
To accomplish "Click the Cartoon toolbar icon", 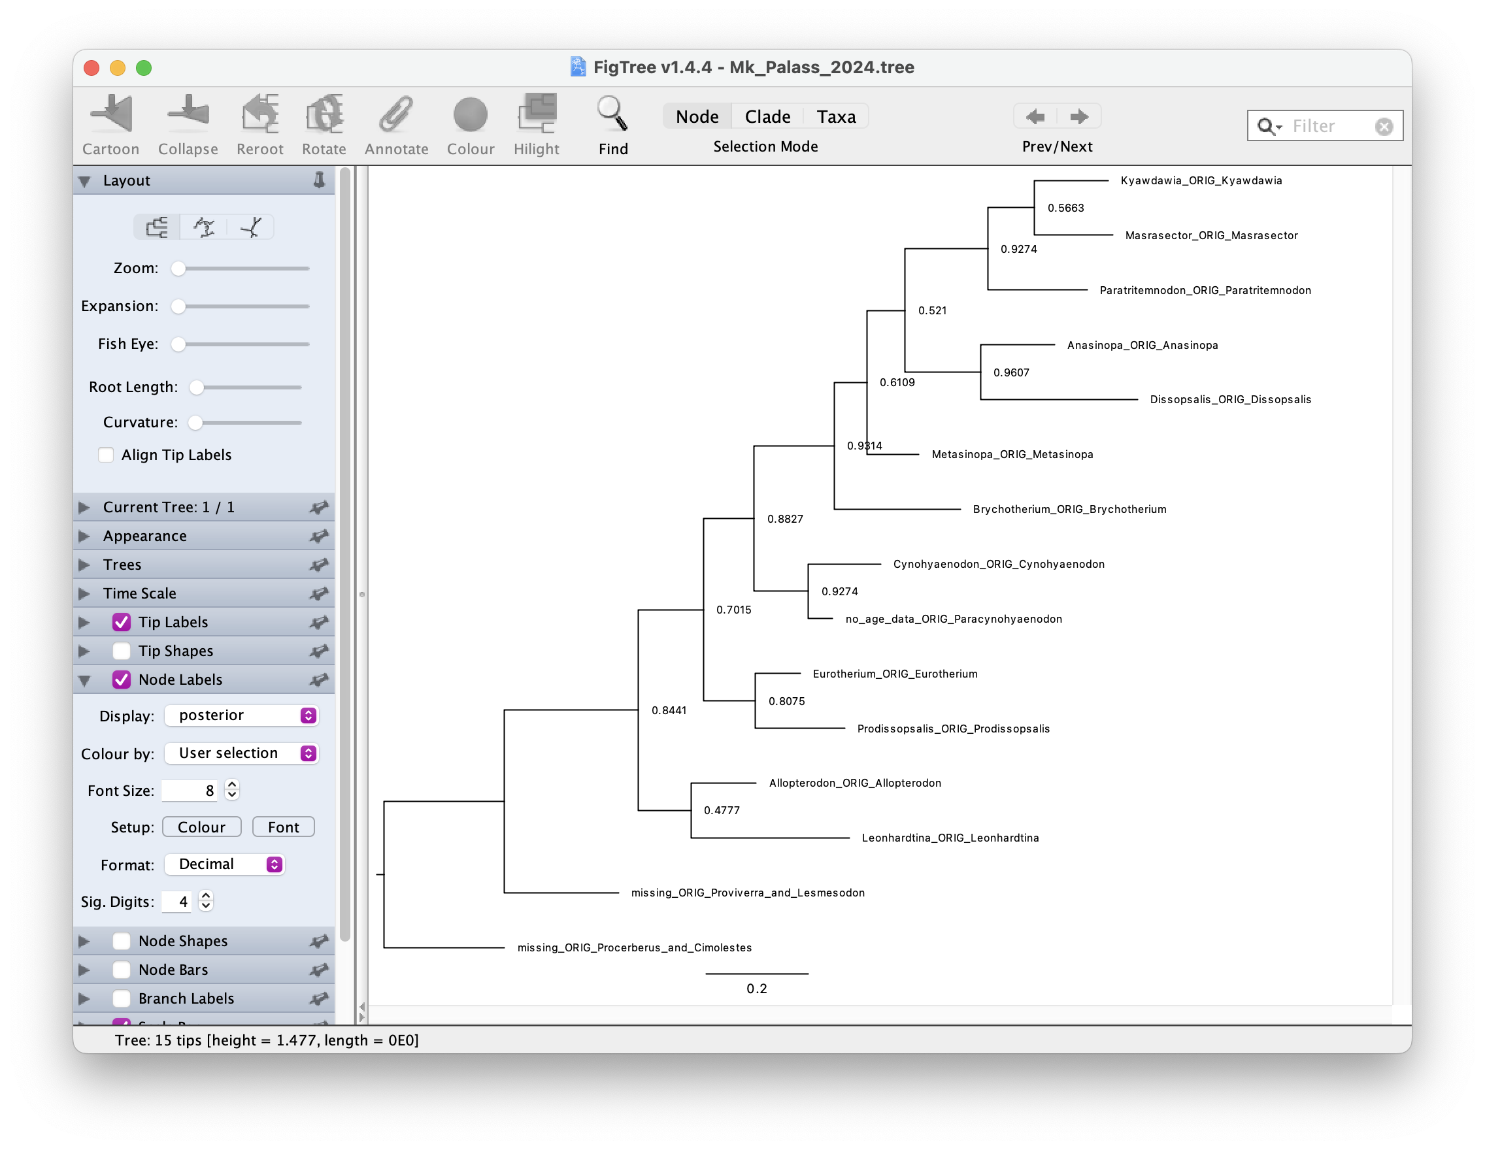I will click(x=111, y=114).
